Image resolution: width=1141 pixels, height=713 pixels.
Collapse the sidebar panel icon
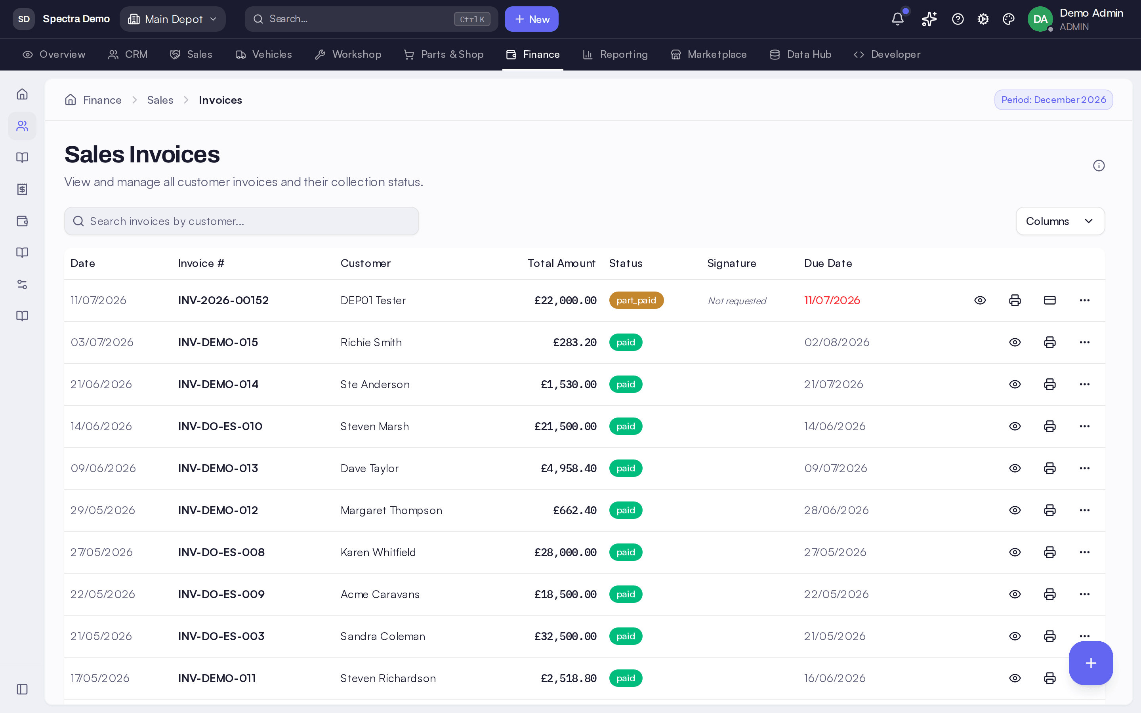click(22, 689)
